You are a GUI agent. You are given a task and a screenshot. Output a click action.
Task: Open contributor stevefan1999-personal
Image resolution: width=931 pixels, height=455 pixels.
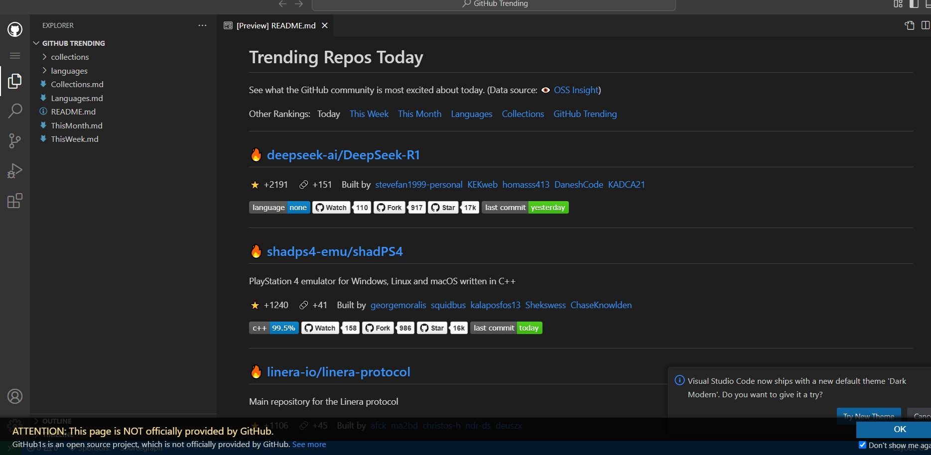[419, 185]
